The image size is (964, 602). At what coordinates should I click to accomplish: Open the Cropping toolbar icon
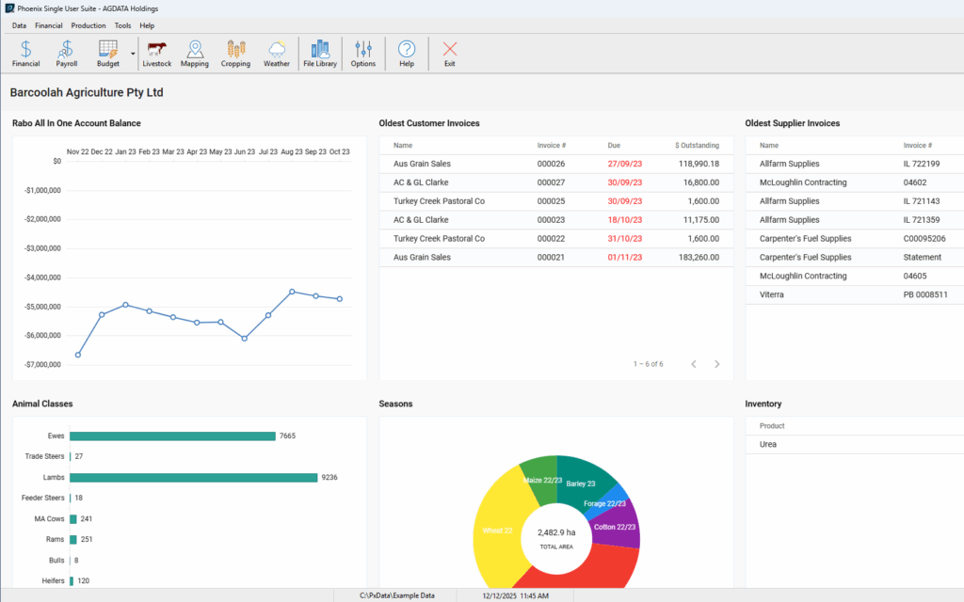[236, 54]
